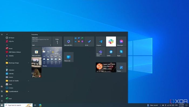The height and width of the screenshot is (107, 189).
Task: Open the Photos tile
Action: click(122, 67)
